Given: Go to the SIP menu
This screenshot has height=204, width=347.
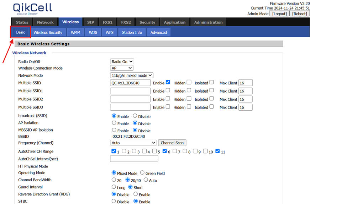Looking at the screenshot, I should (x=90, y=22).
